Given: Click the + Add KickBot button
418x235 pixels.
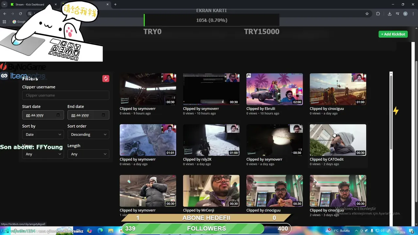Looking at the screenshot, I should [x=393, y=34].
